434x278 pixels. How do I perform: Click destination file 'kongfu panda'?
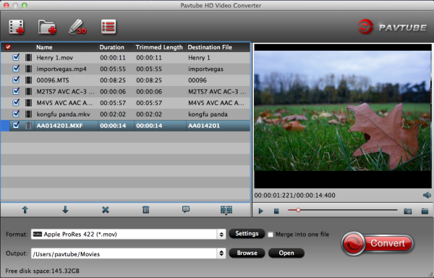(x=208, y=114)
